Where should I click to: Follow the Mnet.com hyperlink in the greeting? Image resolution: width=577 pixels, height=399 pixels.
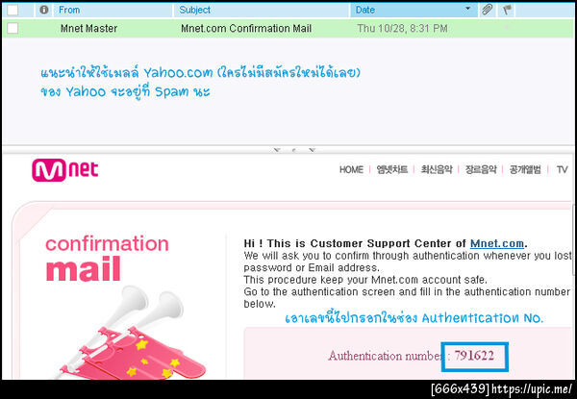pyautogui.click(x=497, y=243)
